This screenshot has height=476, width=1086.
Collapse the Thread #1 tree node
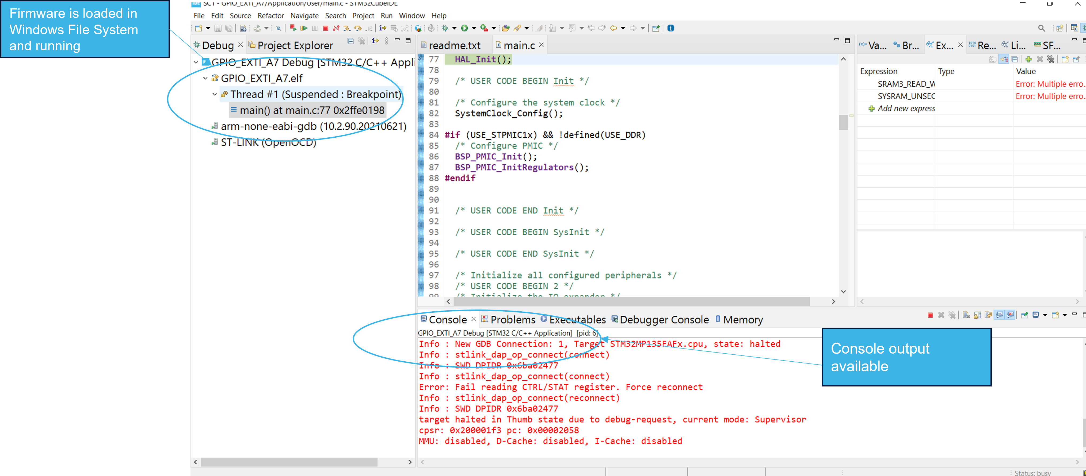point(215,94)
